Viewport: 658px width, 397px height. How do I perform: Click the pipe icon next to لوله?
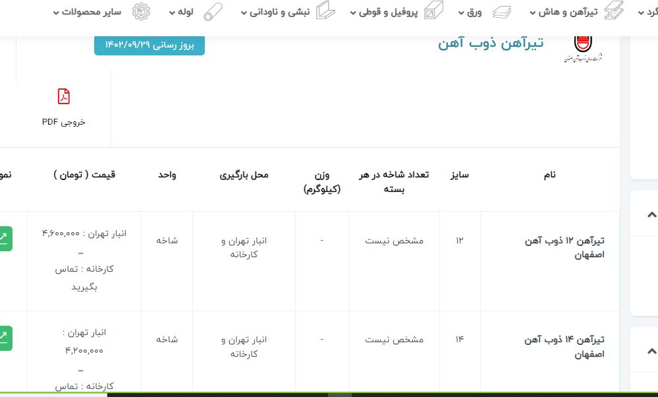pyautogui.click(x=212, y=12)
